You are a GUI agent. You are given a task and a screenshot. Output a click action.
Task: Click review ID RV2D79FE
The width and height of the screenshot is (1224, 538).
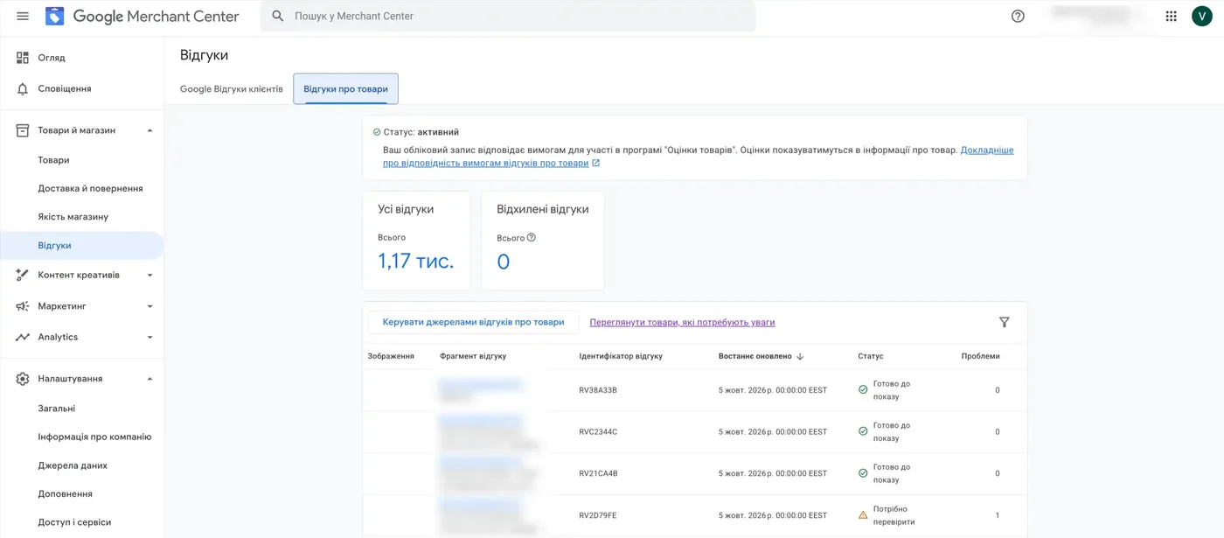pyautogui.click(x=598, y=515)
